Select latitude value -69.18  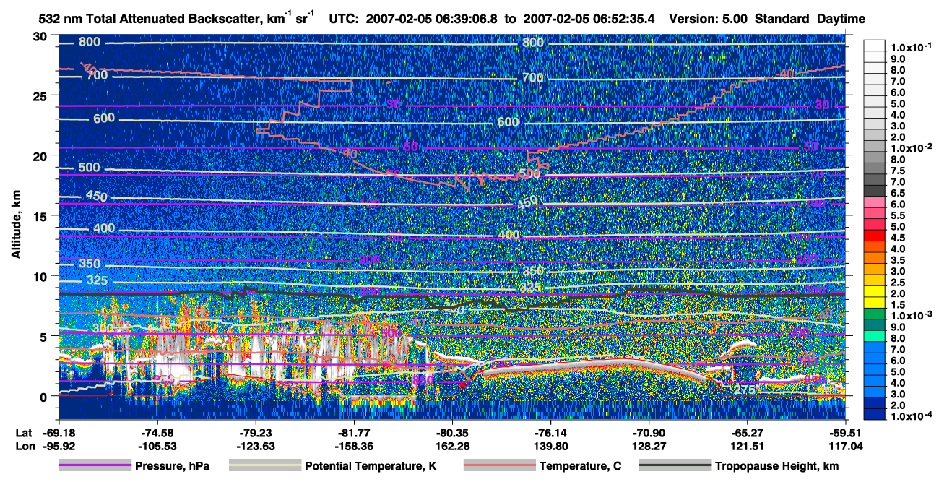59,433
